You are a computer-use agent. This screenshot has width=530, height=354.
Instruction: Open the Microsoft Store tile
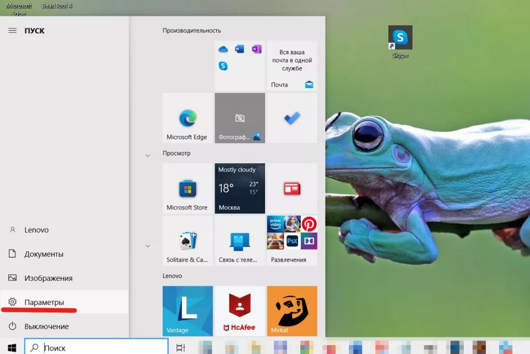point(187,189)
